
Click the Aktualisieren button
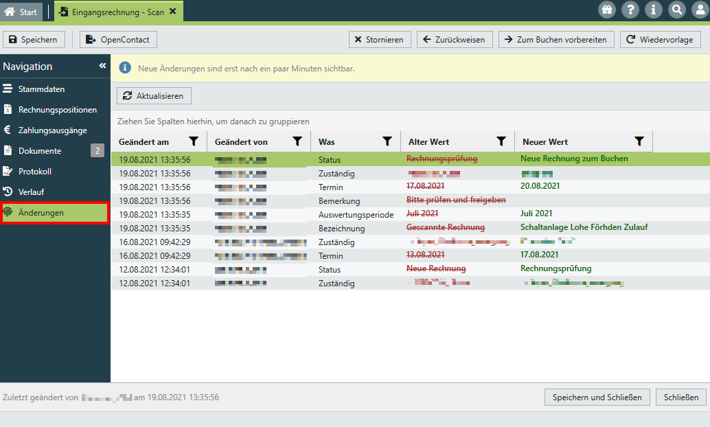(154, 96)
